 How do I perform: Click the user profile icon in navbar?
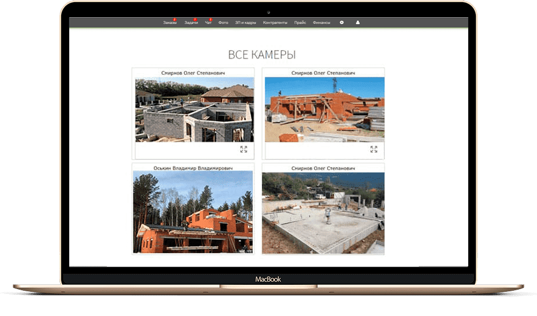click(358, 23)
